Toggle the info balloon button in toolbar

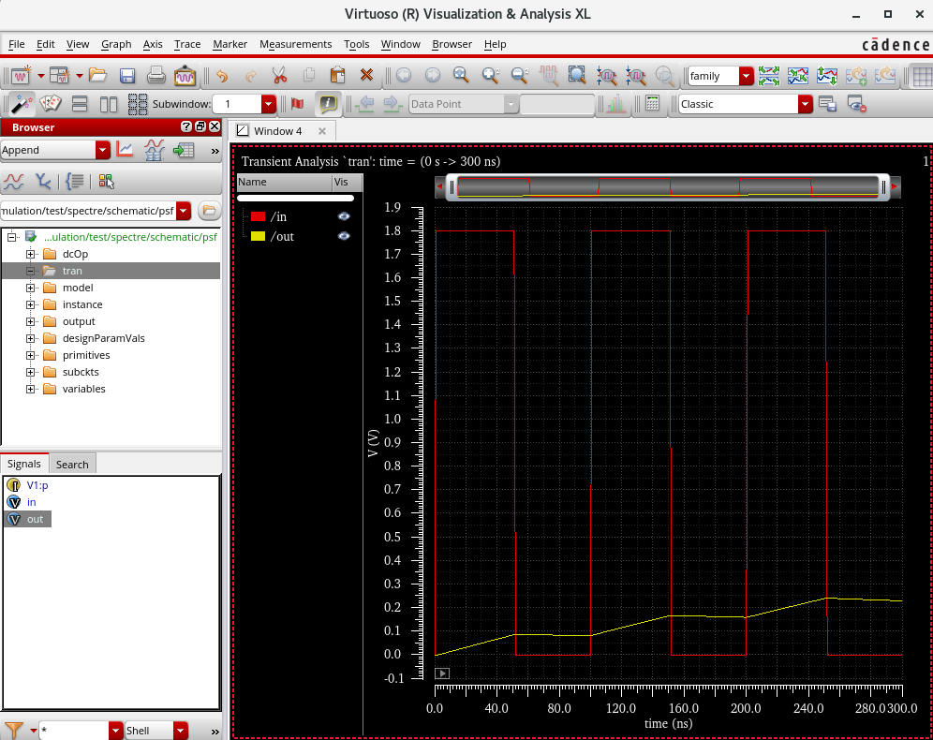tap(327, 104)
